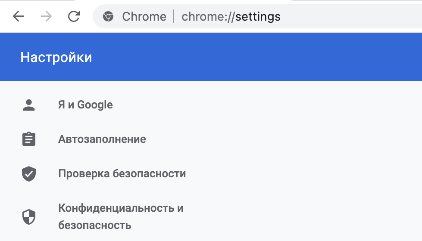Open Конфиденциальность и безопасность settings
Screen dimensions: 422x241
[x=121, y=208]
